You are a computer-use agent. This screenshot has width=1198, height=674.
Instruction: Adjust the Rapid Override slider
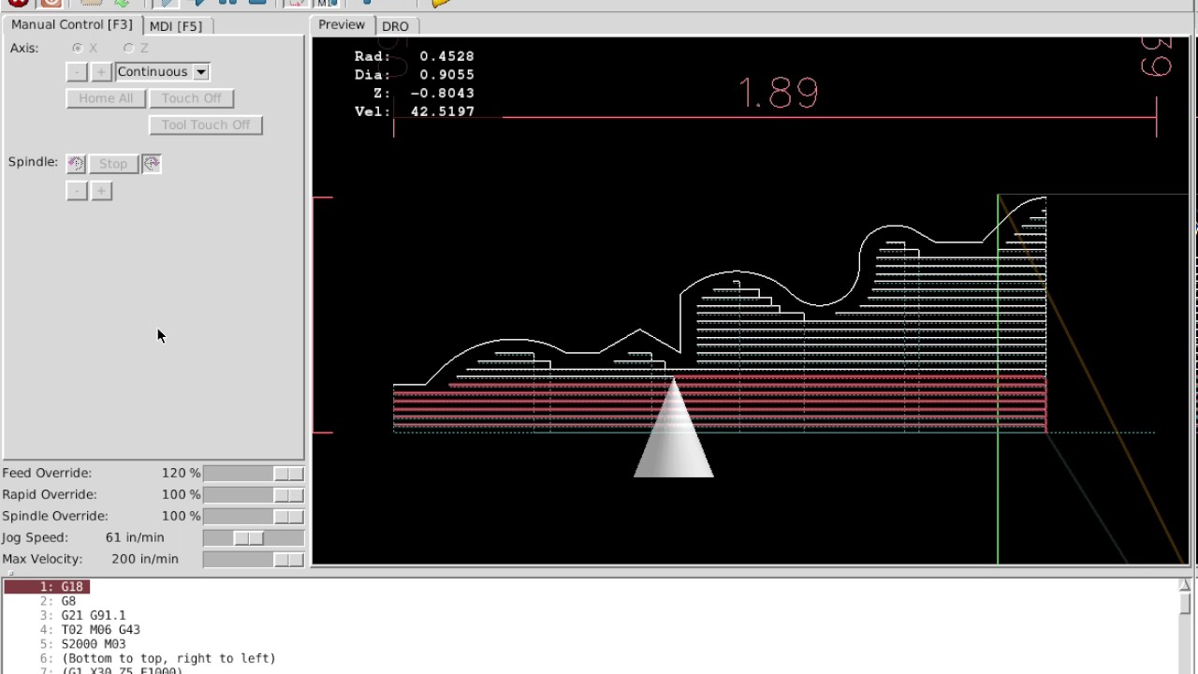point(254,495)
